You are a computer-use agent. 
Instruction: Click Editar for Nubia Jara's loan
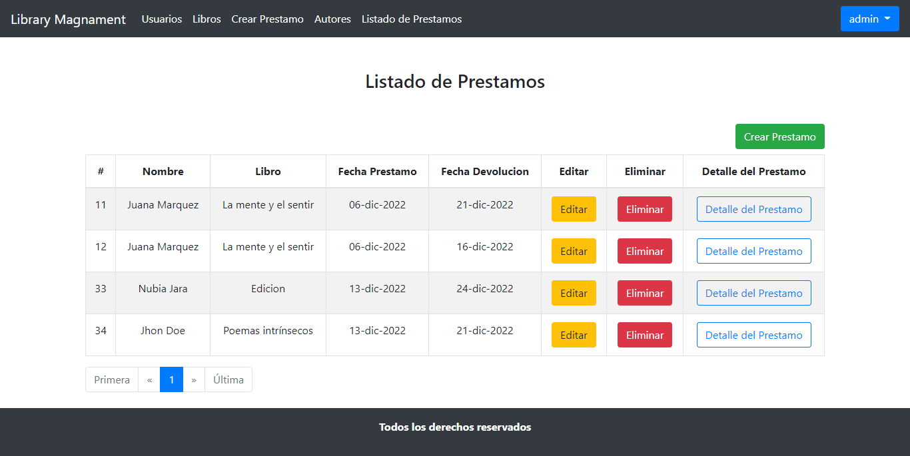(x=574, y=293)
